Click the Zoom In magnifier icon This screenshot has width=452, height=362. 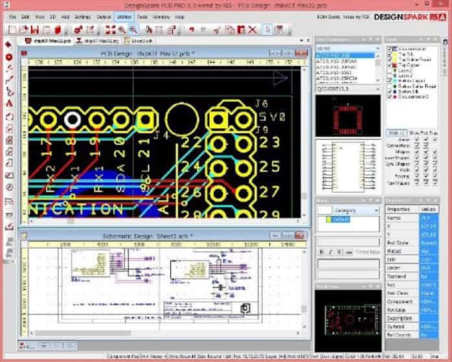(x=120, y=29)
